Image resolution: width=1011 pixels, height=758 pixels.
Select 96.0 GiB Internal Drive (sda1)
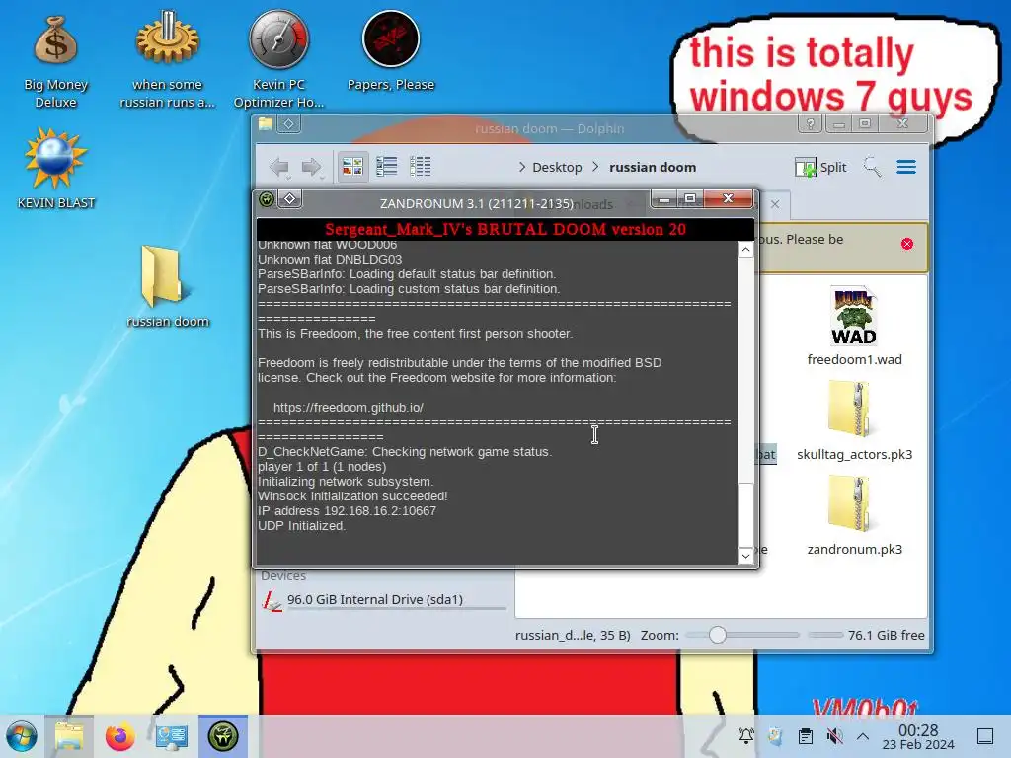tap(384, 599)
